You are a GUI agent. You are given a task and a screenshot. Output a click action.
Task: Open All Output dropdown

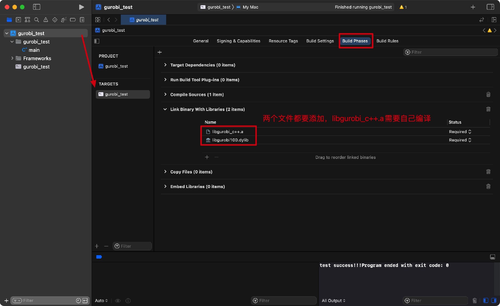click(x=334, y=301)
